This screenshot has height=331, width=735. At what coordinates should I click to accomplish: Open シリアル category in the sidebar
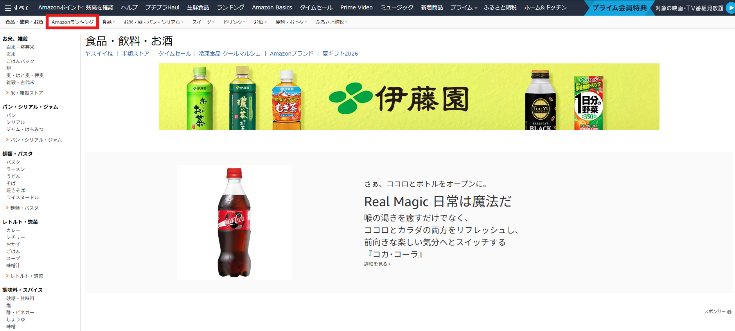16,122
